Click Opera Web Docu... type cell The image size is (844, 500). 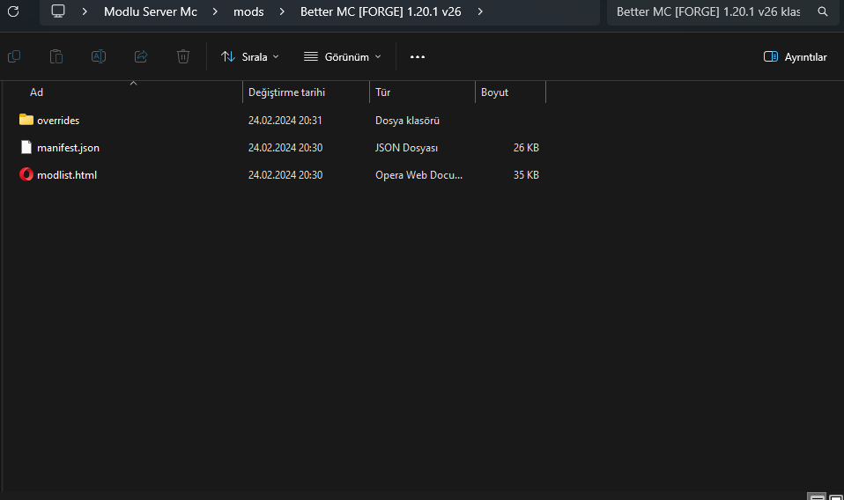pyautogui.click(x=418, y=174)
